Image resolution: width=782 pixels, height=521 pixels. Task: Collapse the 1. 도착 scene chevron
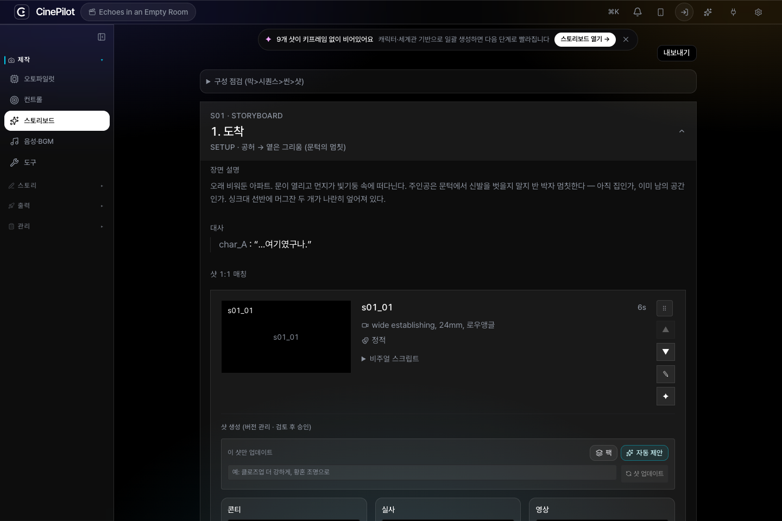point(682,131)
